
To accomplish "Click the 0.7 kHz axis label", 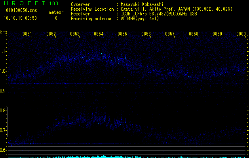I will click(3, 130).
